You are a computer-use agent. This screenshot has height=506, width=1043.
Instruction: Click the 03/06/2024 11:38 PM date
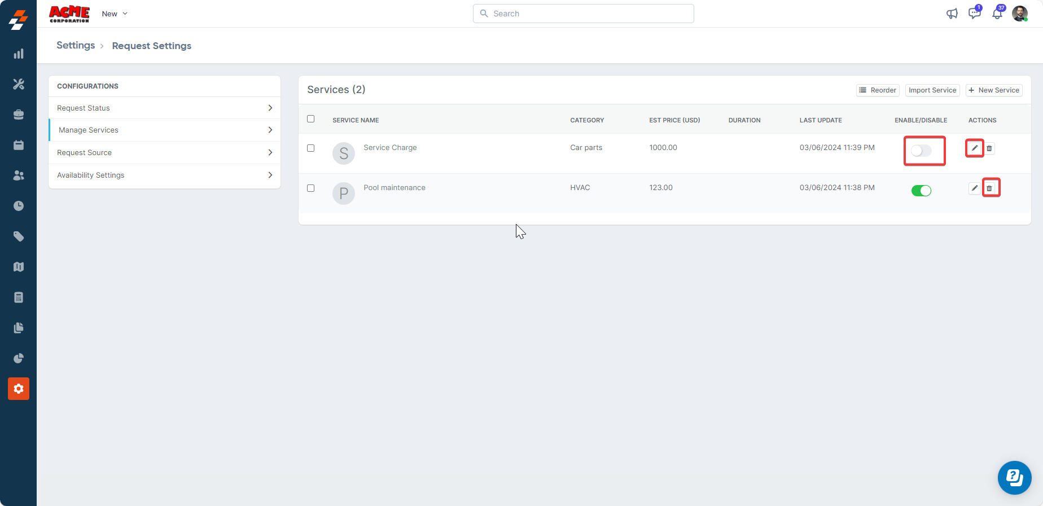tap(837, 188)
